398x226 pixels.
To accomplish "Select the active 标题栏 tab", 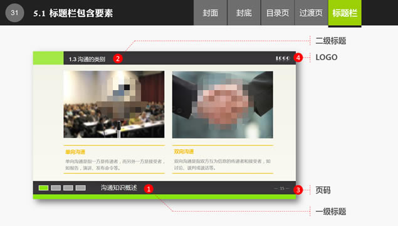I will [x=345, y=13].
